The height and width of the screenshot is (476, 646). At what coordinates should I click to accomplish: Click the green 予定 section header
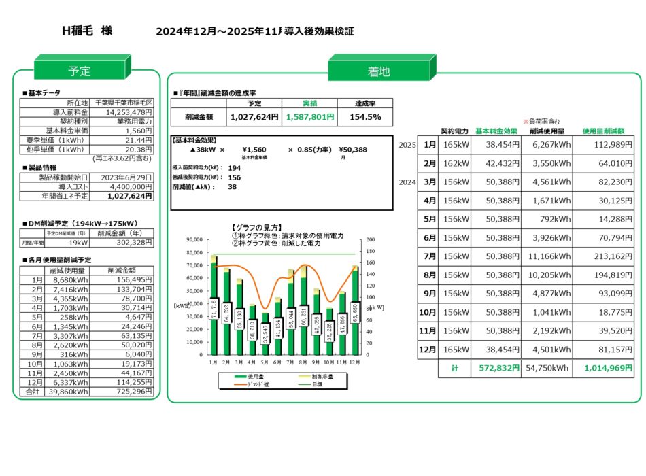(x=80, y=71)
